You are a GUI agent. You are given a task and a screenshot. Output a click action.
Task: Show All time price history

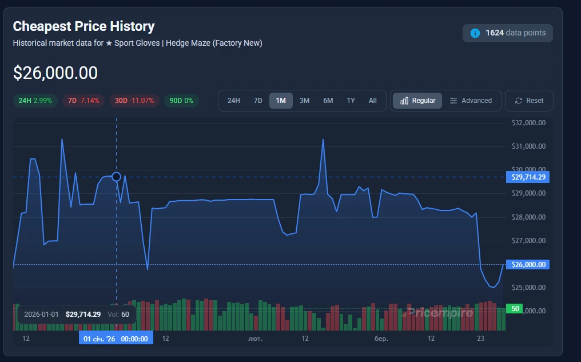click(373, 101)
